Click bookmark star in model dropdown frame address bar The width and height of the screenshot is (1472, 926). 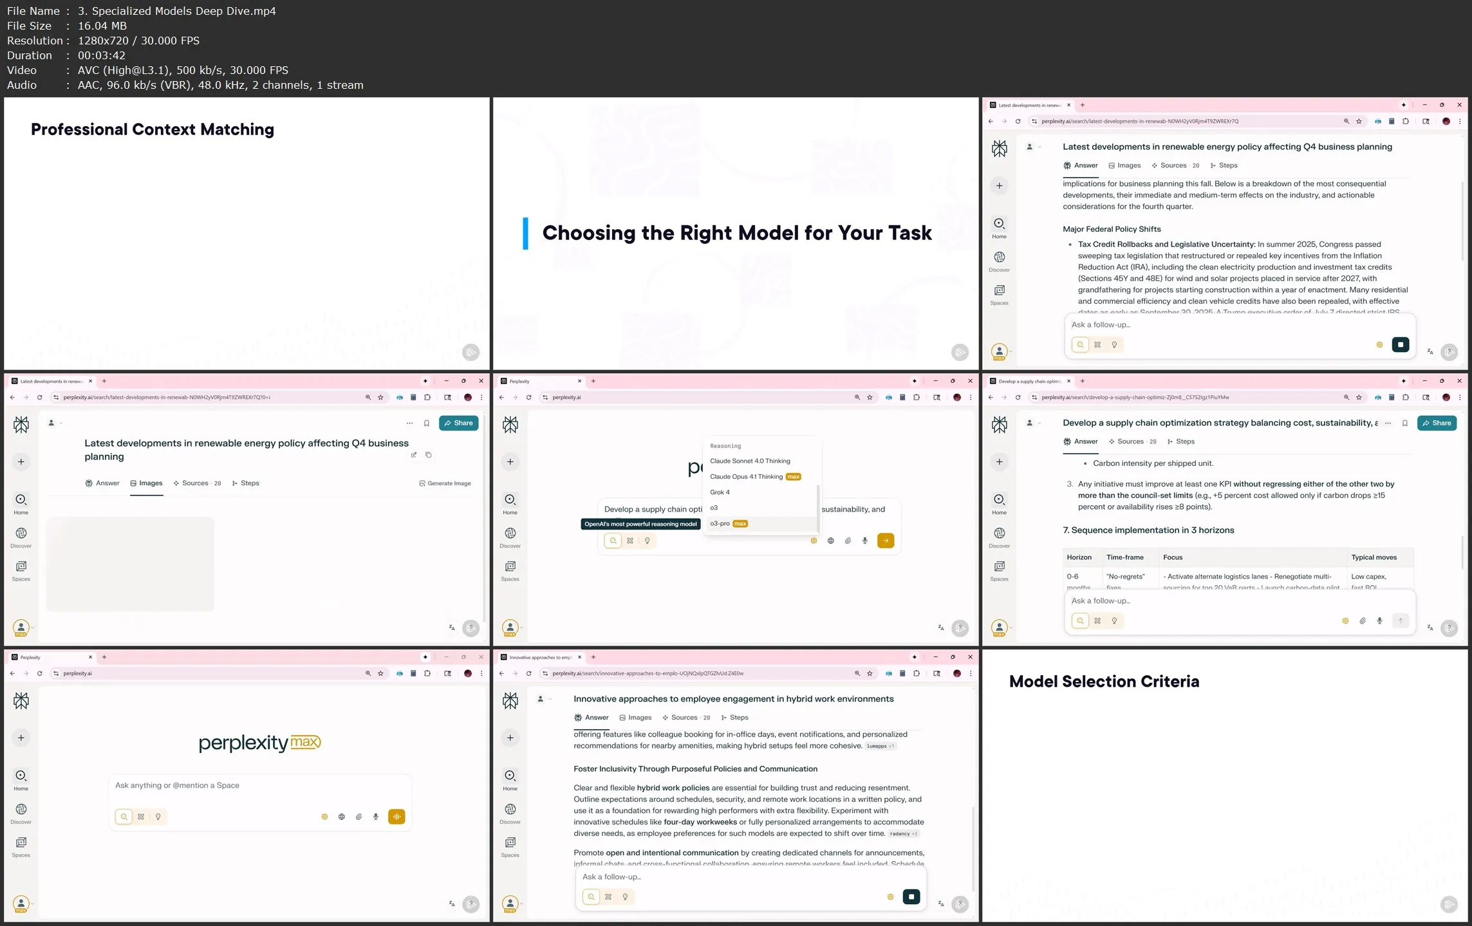pyautogui.click(x=870, y=398)
